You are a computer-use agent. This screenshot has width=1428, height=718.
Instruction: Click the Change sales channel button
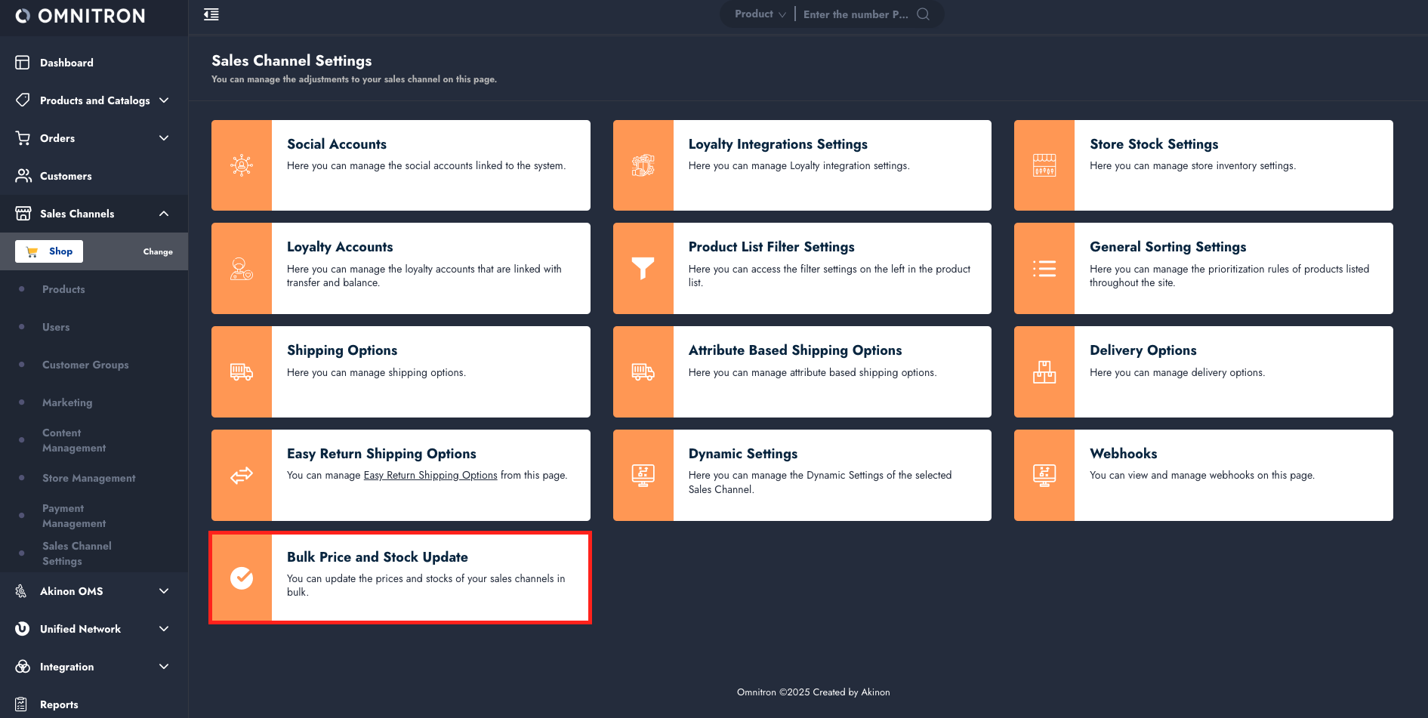pyautogui.click(x=158, y=251)
